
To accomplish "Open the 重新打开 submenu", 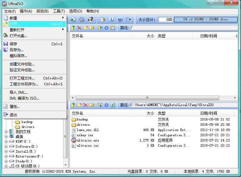I will 35,30.
